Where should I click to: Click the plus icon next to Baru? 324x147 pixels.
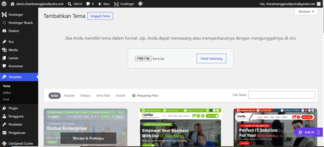pyautogui.click(x=100, y=4)
